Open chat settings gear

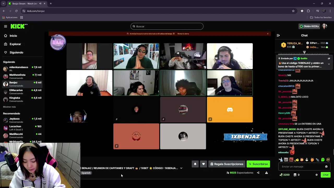317,175
